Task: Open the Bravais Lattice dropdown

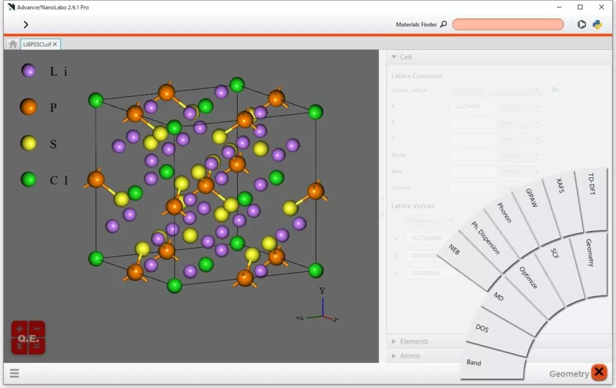Action: pyautogui.click(x=496, y=90)
